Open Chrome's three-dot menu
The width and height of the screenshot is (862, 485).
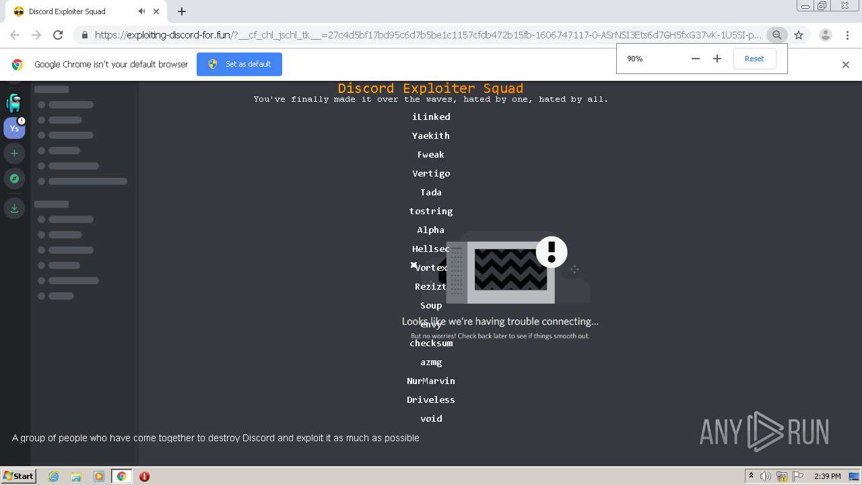coord(847,35)
